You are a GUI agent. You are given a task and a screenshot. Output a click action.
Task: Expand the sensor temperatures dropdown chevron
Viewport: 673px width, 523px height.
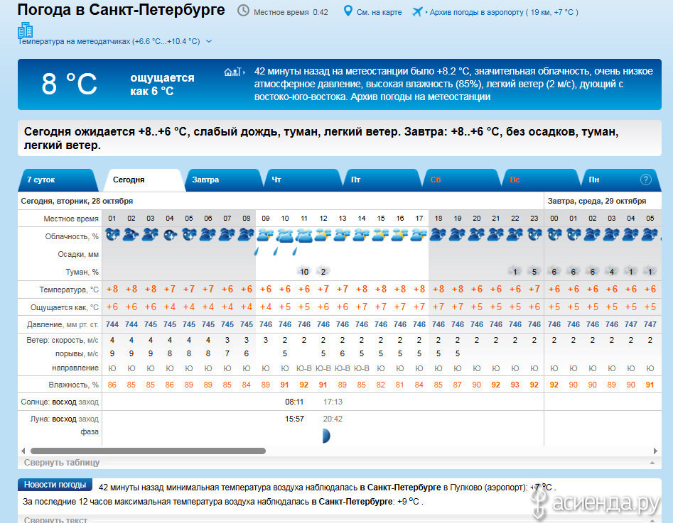coord(209,42)
